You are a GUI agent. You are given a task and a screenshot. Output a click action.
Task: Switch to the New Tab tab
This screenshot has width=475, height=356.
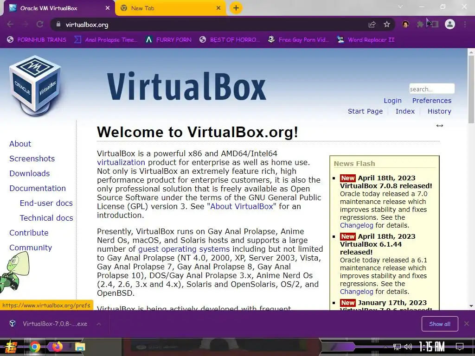tap(170, 8)
